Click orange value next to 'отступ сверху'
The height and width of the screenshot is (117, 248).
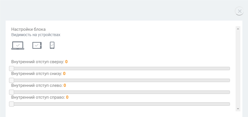[67, 62]
